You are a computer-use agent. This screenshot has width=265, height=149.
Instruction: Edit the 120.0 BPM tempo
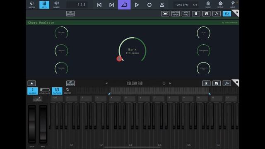click(182, 5)
